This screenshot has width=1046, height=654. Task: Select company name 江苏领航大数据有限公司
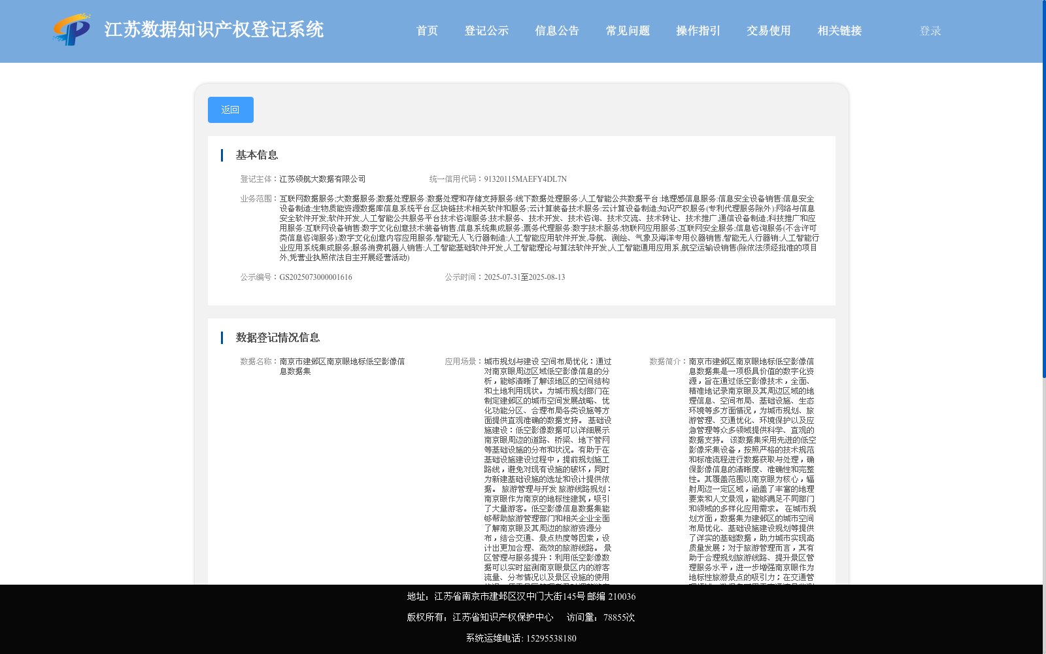[323, 179]
